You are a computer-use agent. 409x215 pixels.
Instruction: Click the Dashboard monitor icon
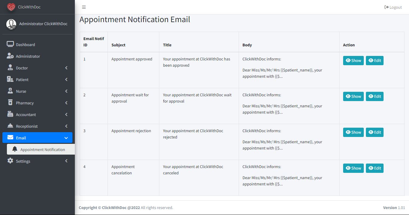point(10,44)
